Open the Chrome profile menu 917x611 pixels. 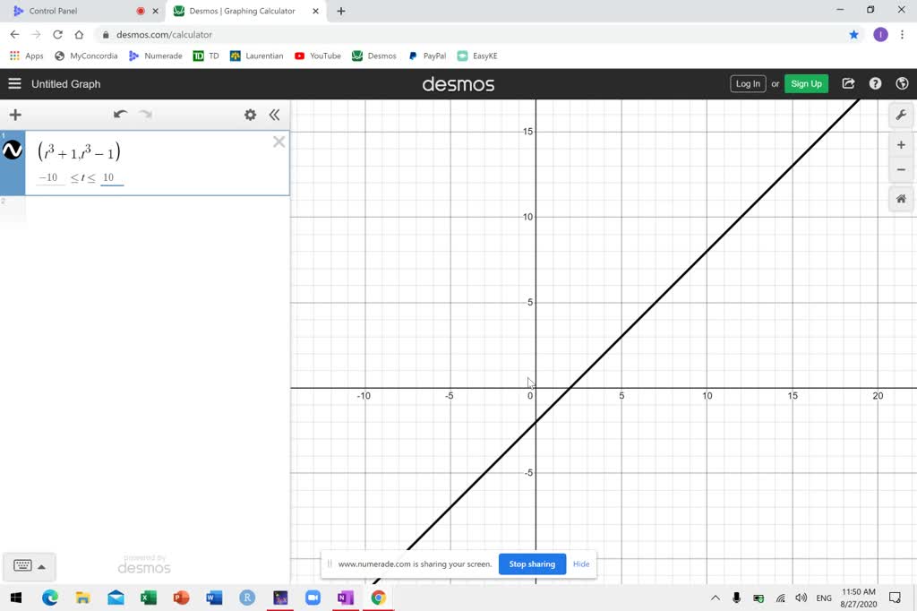click(878, 34)
